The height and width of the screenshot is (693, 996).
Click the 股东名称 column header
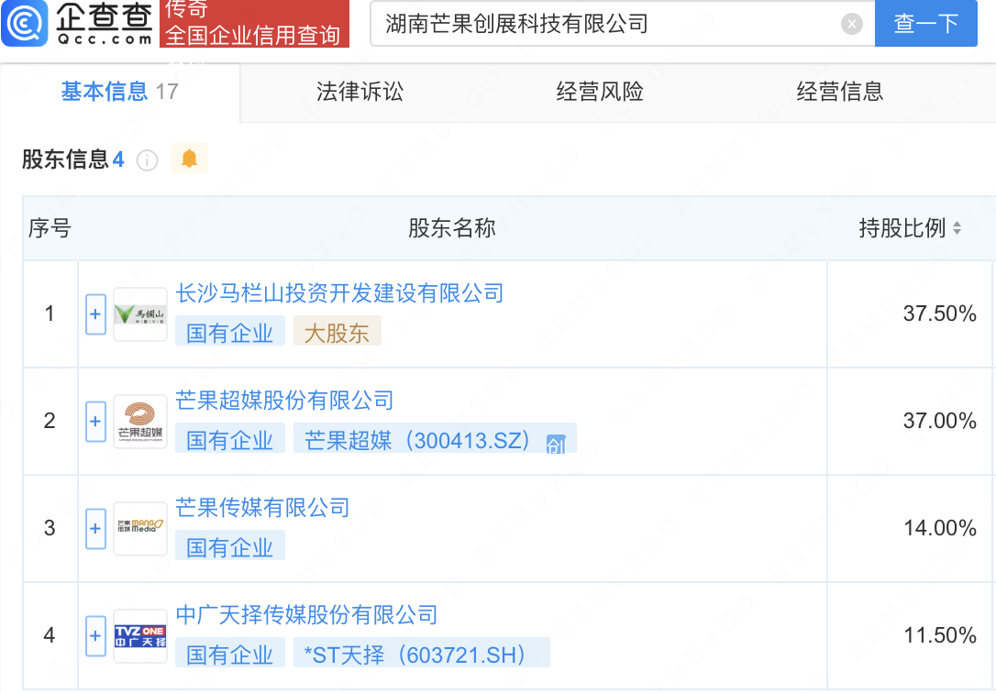451,228
